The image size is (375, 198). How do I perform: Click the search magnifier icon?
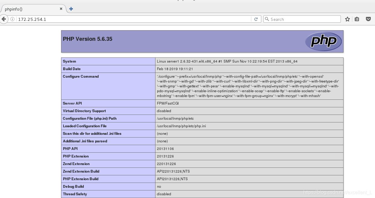tap(267, 19)
